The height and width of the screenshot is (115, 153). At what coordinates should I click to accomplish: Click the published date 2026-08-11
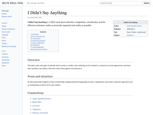point(131,29)
